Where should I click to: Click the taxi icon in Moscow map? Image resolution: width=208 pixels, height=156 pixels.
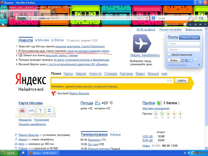pos(31,110)
